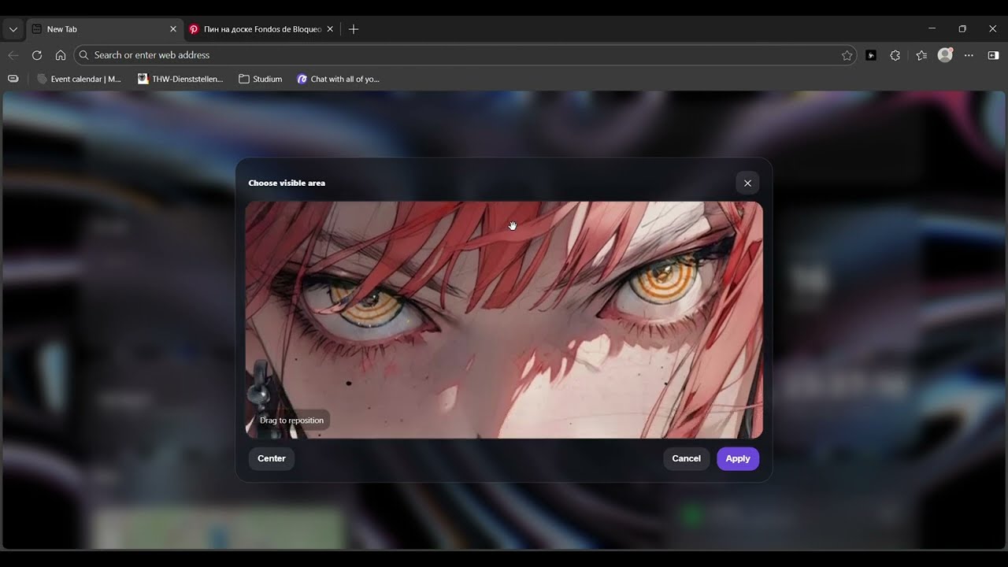
Task: Switch to the Pinterest Fondos de Bloqueo tab
Action: click(x=262, y=29)
